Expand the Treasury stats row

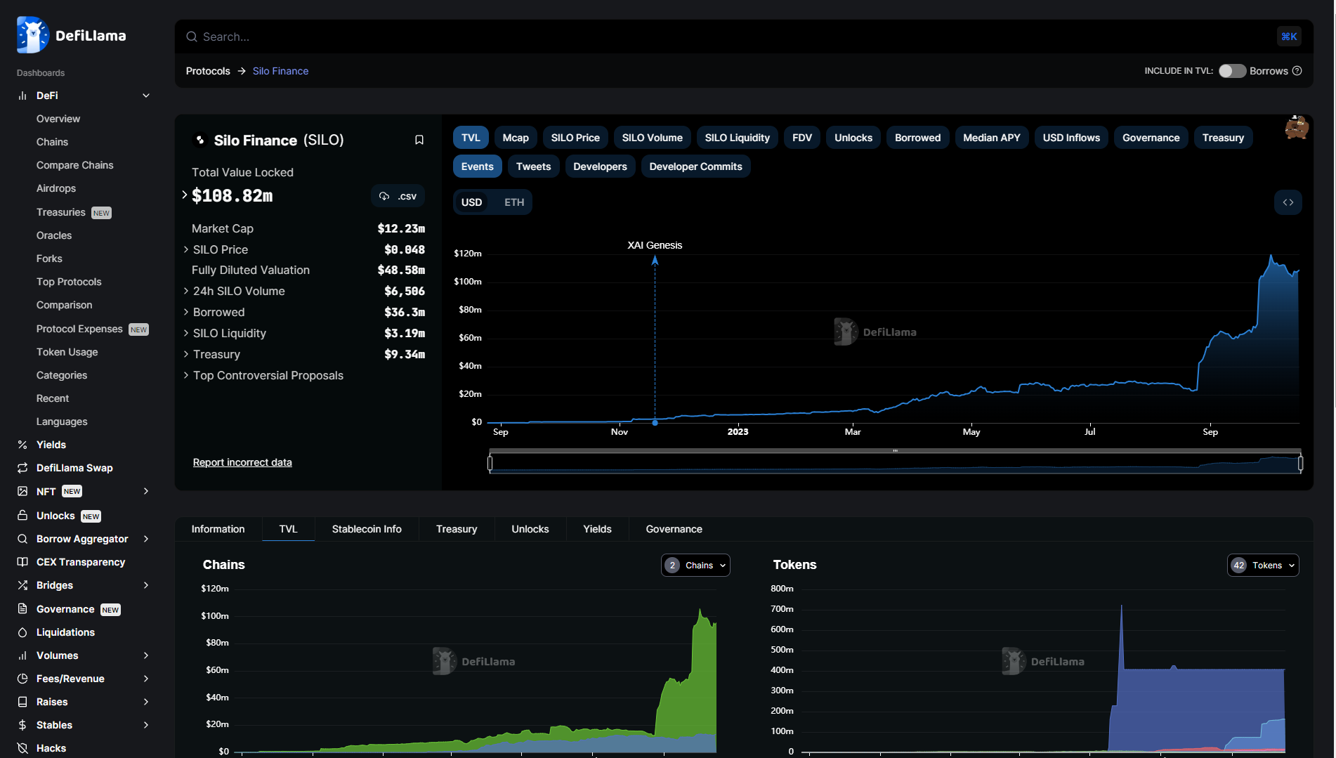pyautogui.click(x=186, y=354)
